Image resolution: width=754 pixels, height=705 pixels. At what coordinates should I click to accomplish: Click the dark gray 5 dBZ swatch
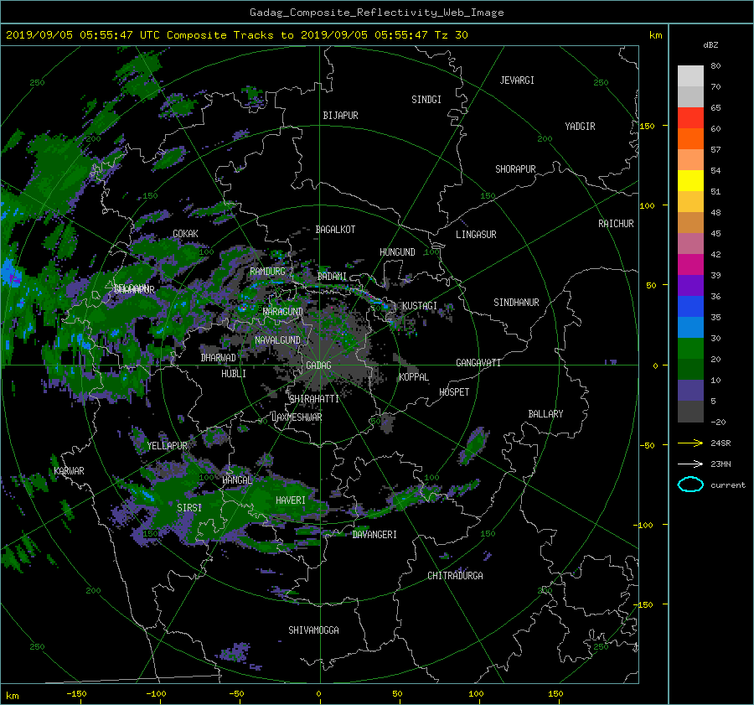tap(690, 411)
